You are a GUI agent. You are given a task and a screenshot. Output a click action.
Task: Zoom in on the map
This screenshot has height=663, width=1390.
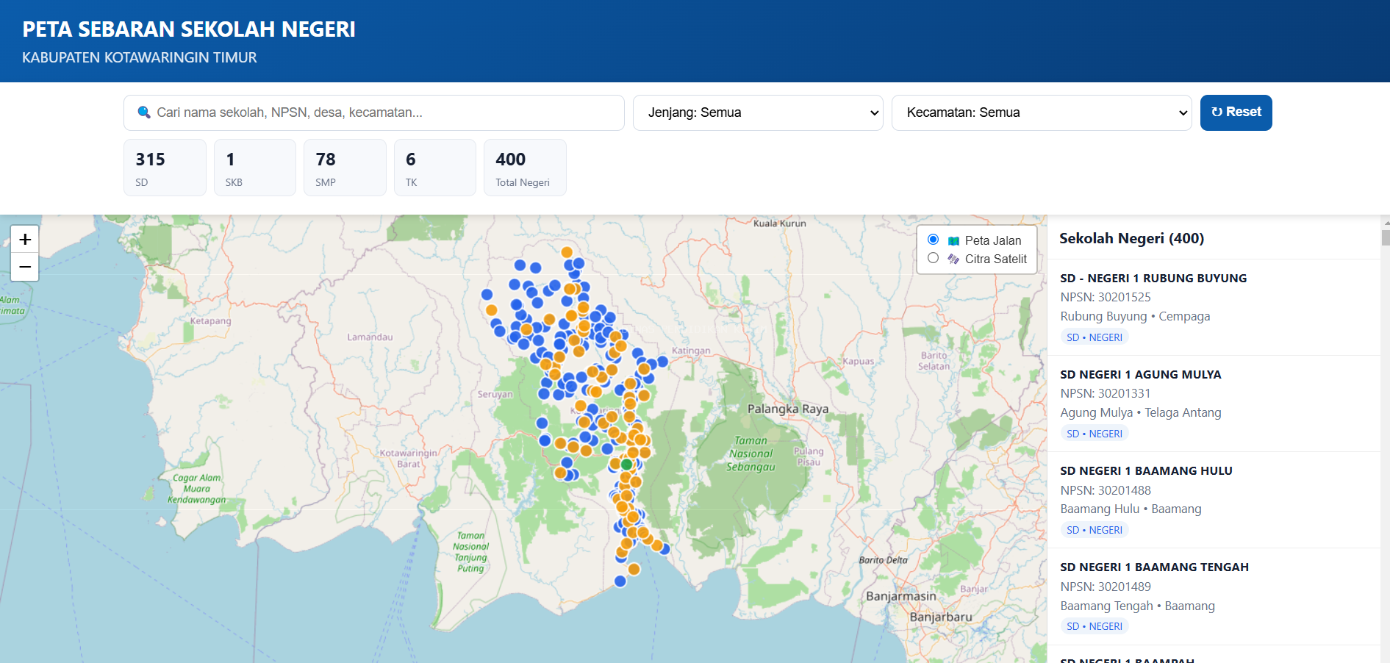[25, 240]
